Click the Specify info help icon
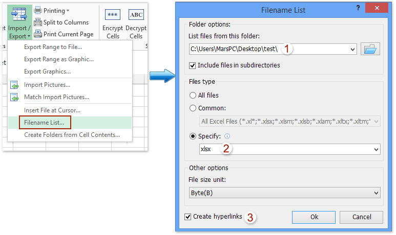This screenshot has width=396, height=235. [227, 136]
